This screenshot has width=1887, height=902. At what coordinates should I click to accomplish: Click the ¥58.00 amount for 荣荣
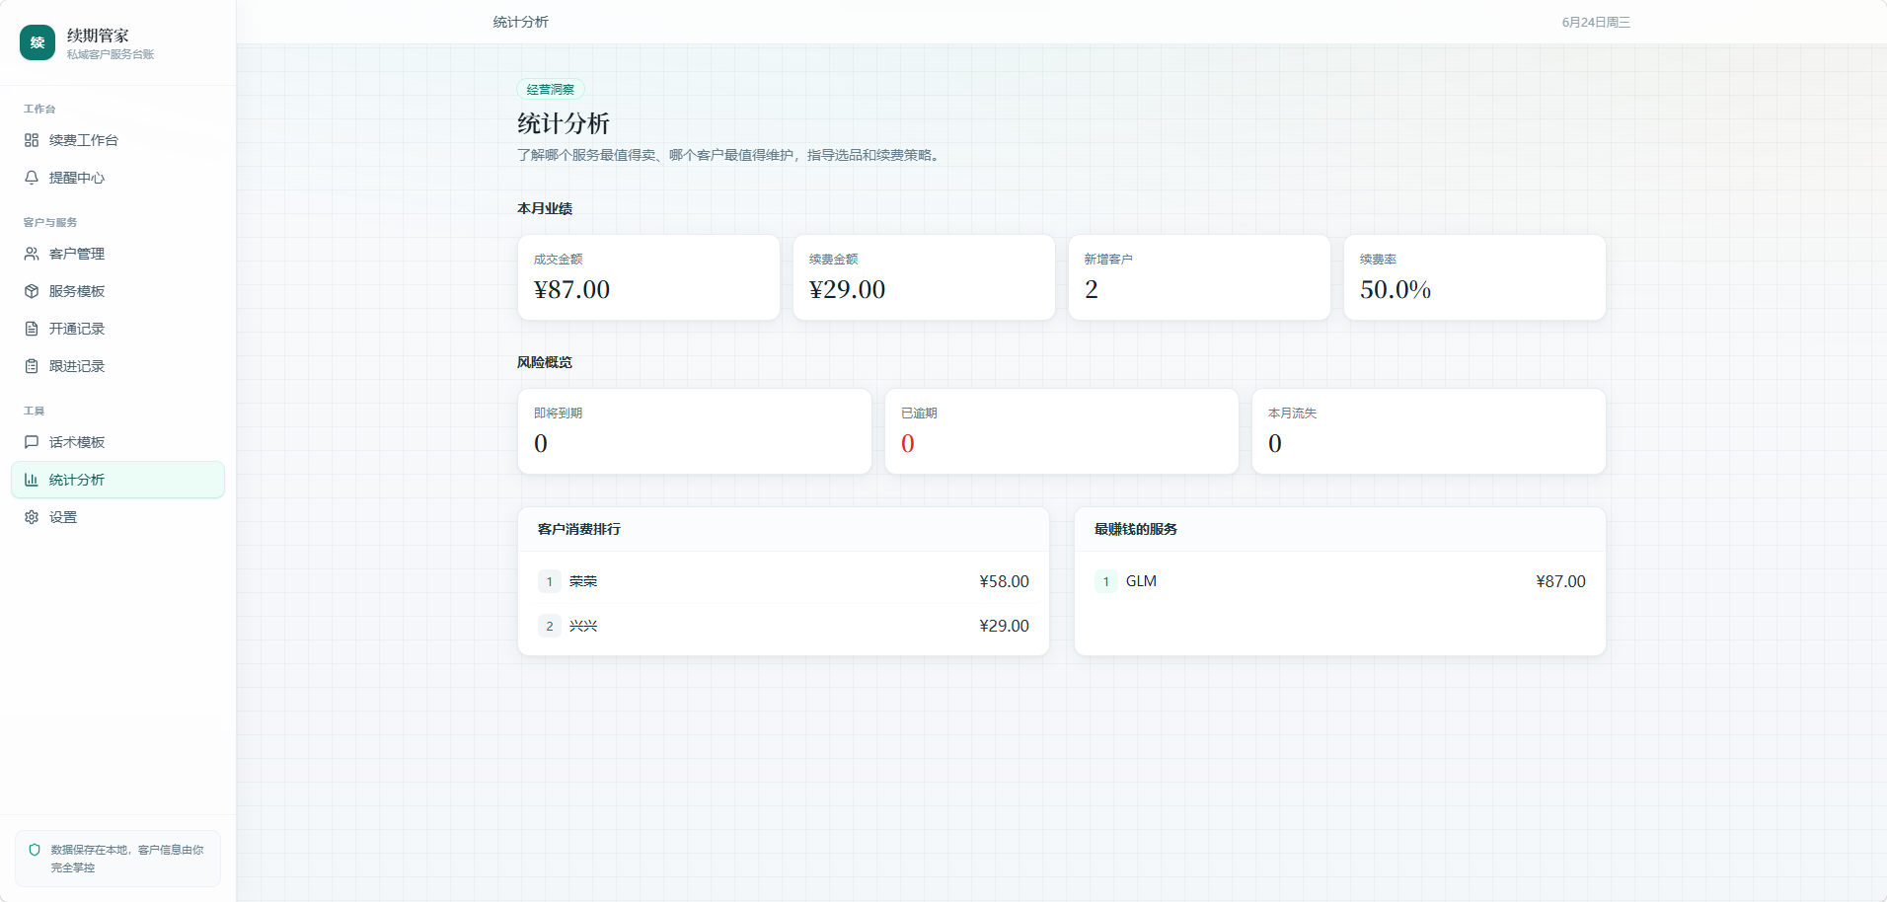pos(1004,581)
